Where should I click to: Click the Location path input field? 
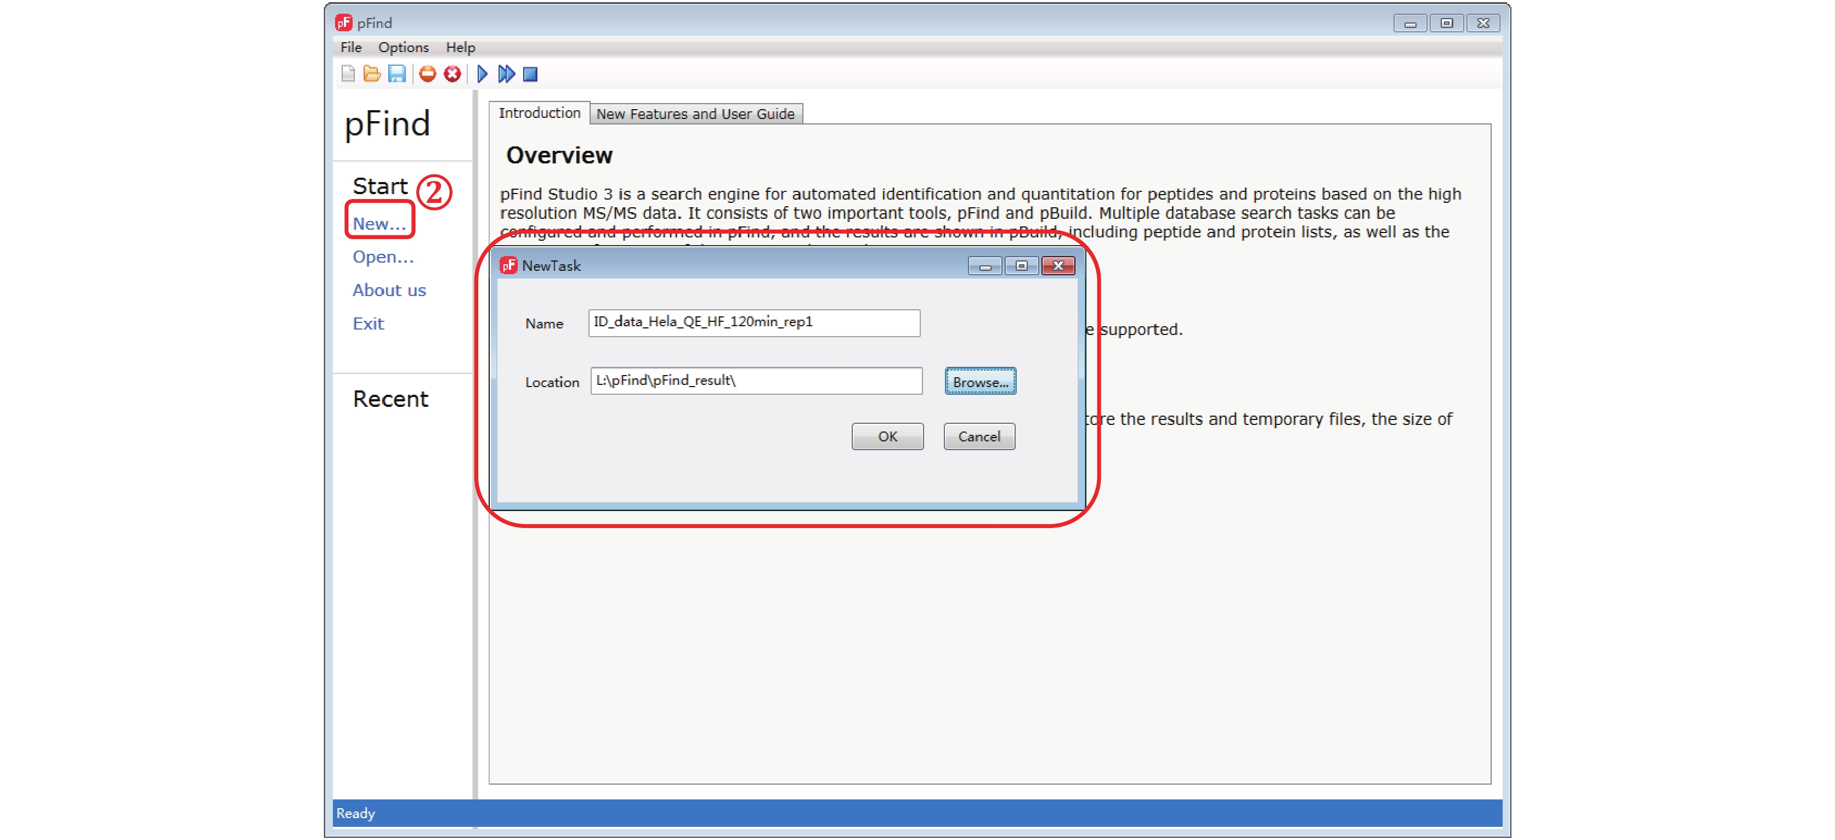click(x=756, y=381)
